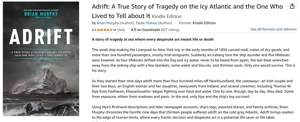Open the 360 customer ratings link

tap(121, 30)
